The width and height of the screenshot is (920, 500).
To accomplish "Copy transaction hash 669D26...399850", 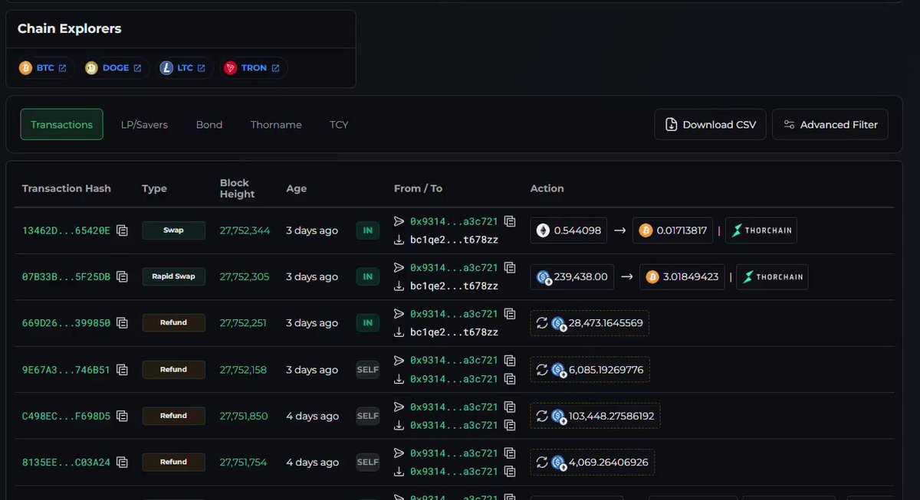I will pyautogui.click(x=122, y=323).
